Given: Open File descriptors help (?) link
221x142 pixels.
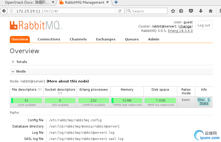Looking at the screenshot, I should [40, 90].
